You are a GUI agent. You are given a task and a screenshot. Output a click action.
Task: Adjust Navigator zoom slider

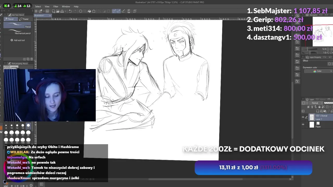(310, 49)
